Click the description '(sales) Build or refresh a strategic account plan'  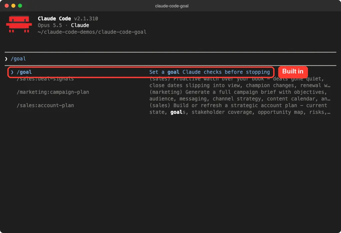pos(240,109)
